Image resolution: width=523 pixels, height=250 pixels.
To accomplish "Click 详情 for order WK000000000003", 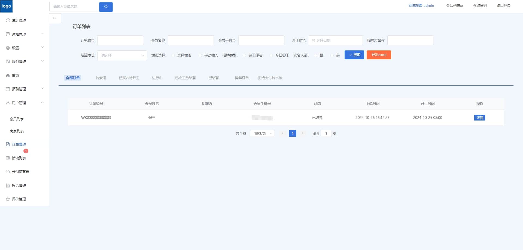I will coord(480,118).
